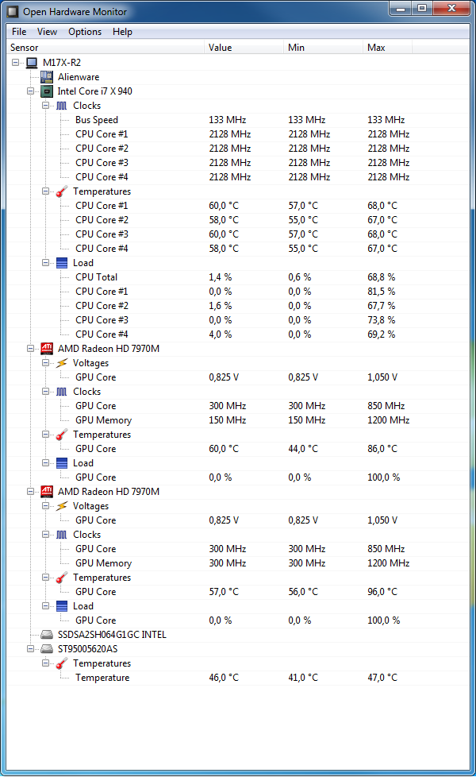The width and height of the screenshot is (476, 777).
Task: Maximize the Open Hardware Monitor window
Action: (x=422, y=9)
